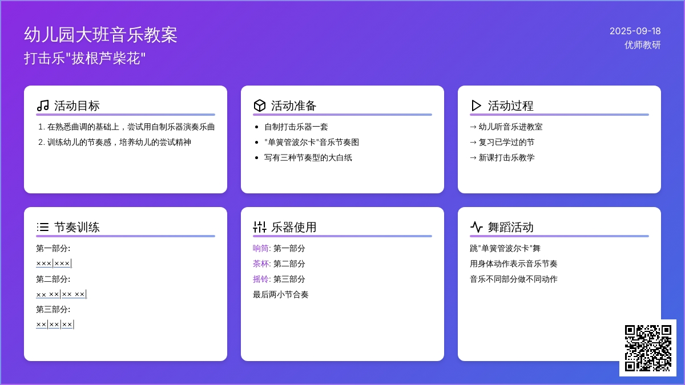The image size is (685, 385).
Task: Click the 幼儿园大班音乐教案 main title
Action: 101,35
